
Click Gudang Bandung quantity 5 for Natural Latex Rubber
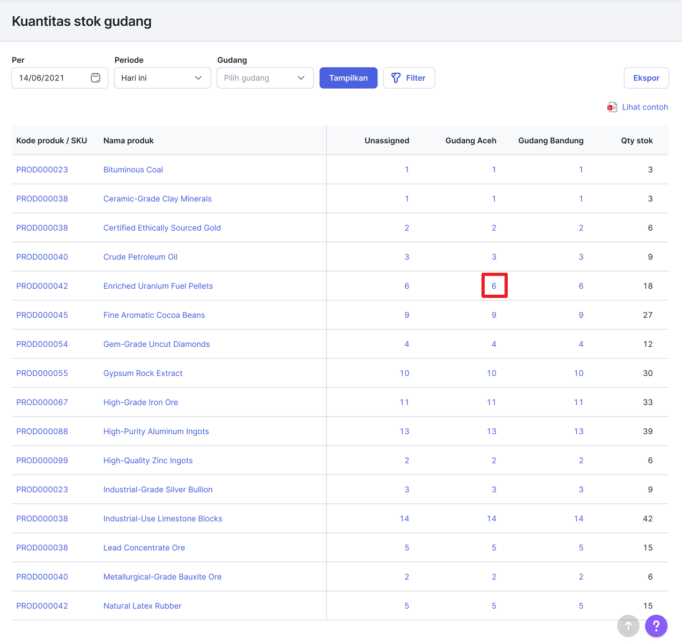point(581,605)
